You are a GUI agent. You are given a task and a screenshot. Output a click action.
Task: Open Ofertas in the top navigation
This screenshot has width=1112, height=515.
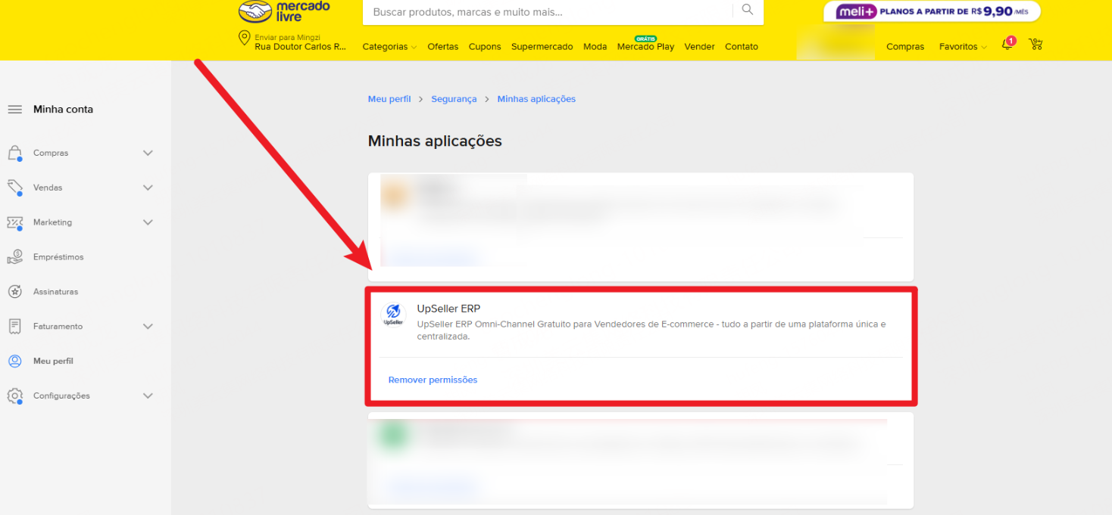click(443, 46)
